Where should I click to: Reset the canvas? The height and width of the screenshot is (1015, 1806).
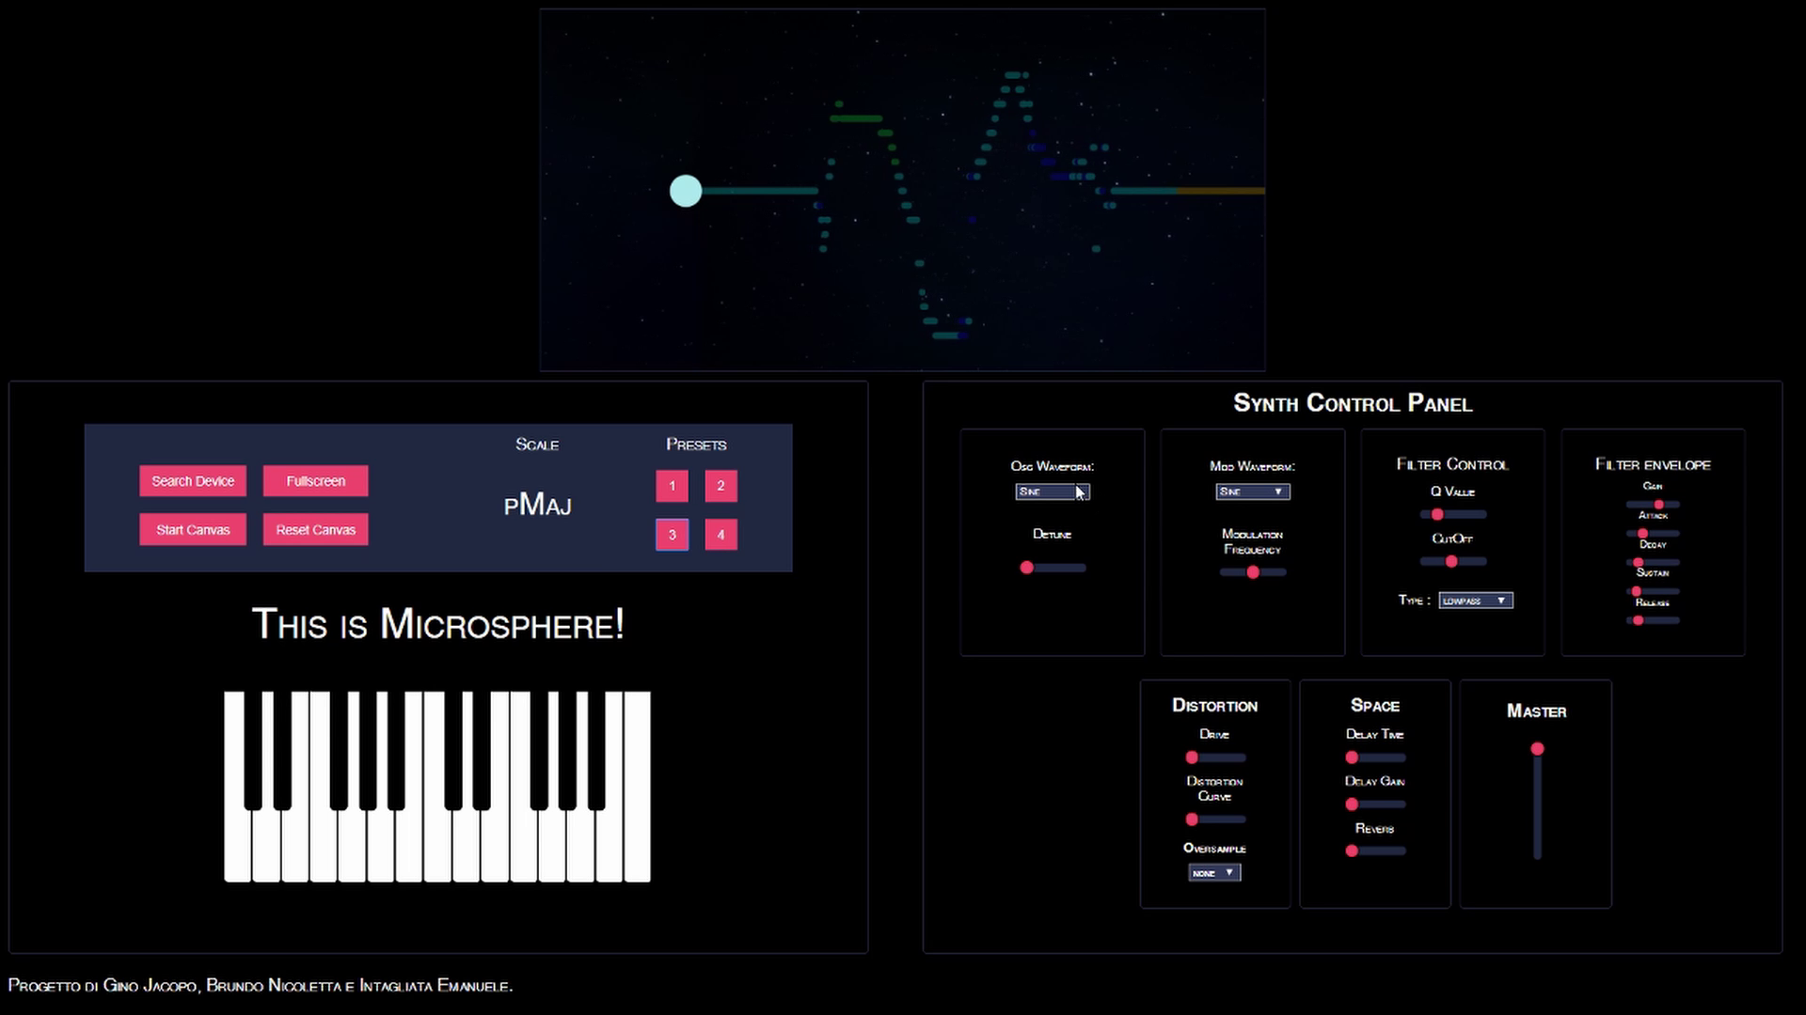[x=315, y=529]
